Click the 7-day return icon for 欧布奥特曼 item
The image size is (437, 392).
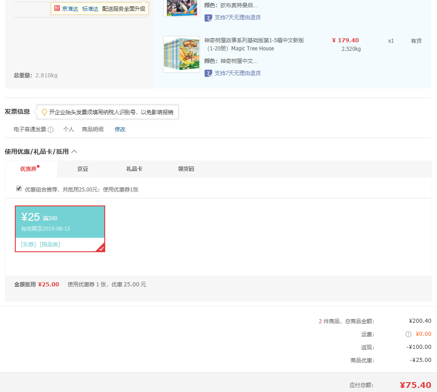pyautogui.click(x=208, y=18)
